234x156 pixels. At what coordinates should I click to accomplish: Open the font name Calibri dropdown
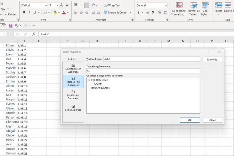(46, 6)
